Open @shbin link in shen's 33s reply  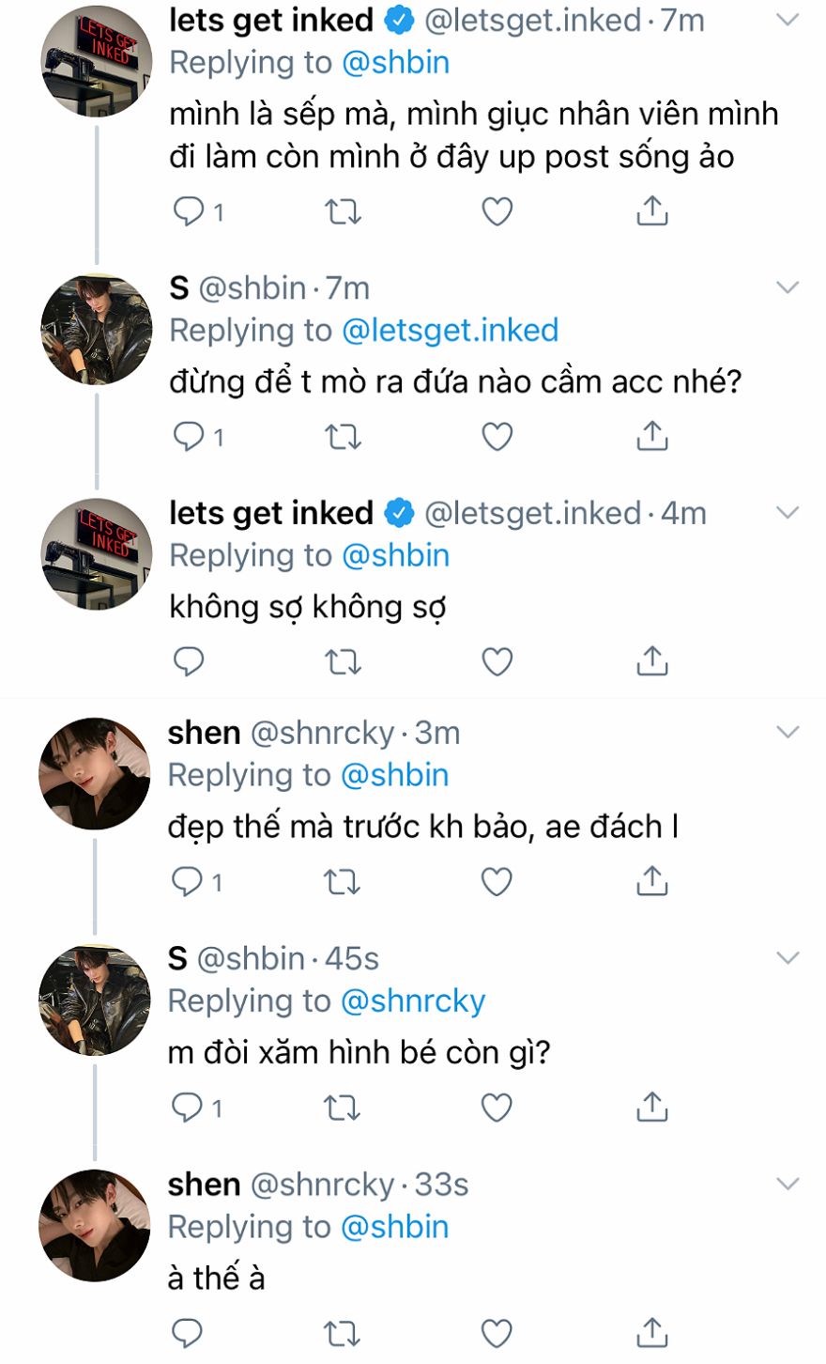394,1227
